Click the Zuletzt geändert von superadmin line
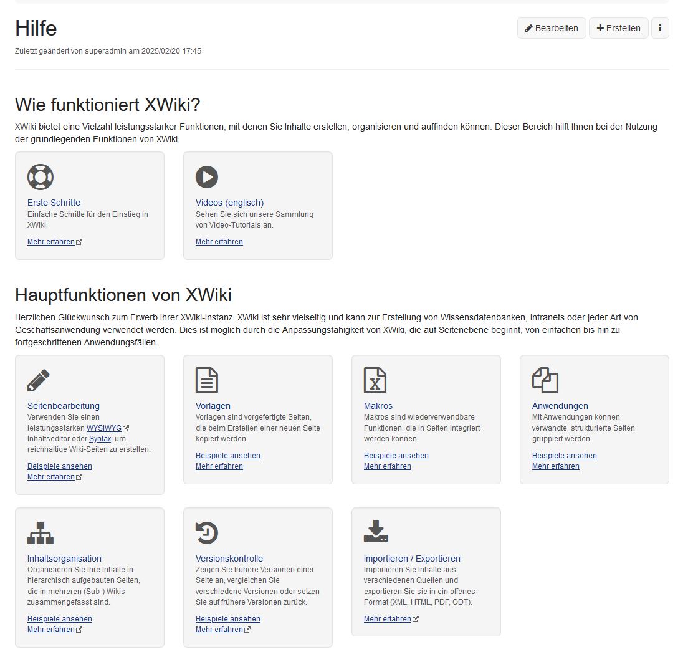688x662 pixels. click(108, 51)
